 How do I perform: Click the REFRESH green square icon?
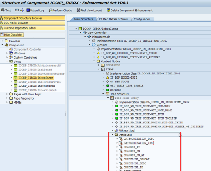coord(108,90)
